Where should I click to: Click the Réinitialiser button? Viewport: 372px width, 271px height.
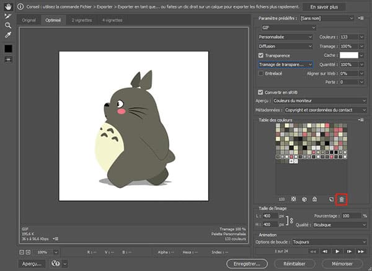[294, 264]
